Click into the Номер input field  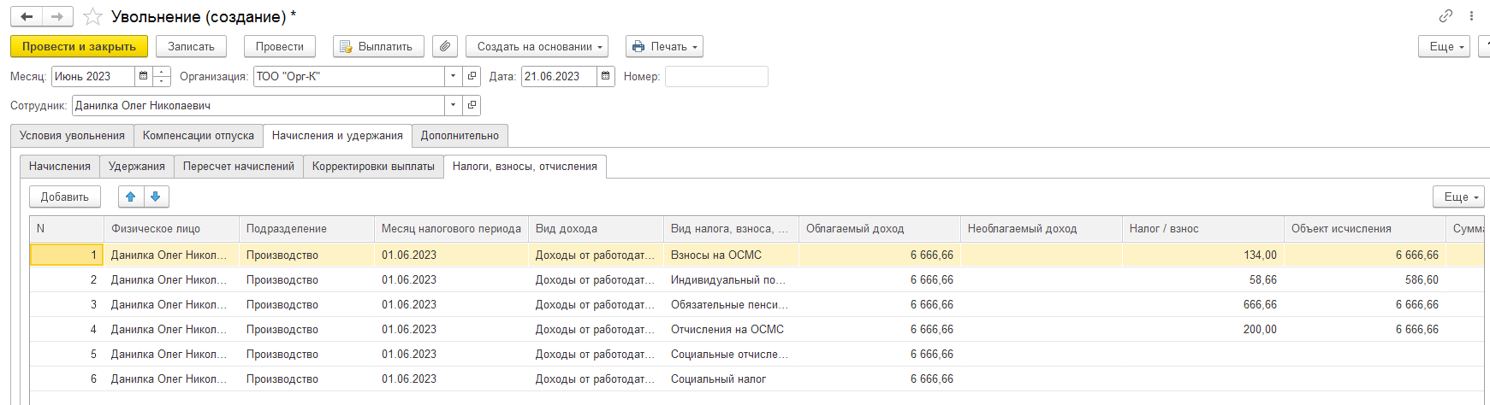716,76
